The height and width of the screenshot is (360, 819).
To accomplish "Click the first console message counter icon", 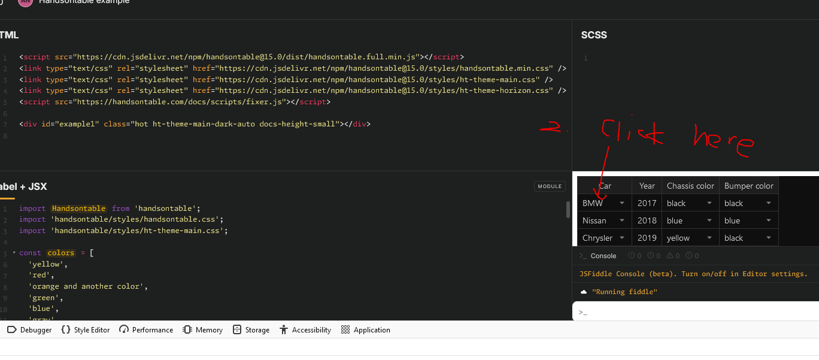I will pos(631,256).
